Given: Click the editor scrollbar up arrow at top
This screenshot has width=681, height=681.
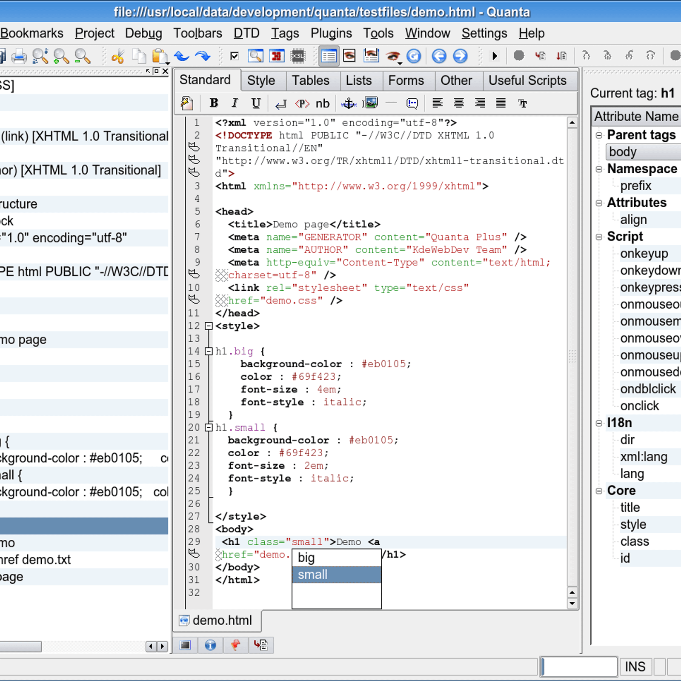Looking at the screenshot, I should [x=572, y=123].
